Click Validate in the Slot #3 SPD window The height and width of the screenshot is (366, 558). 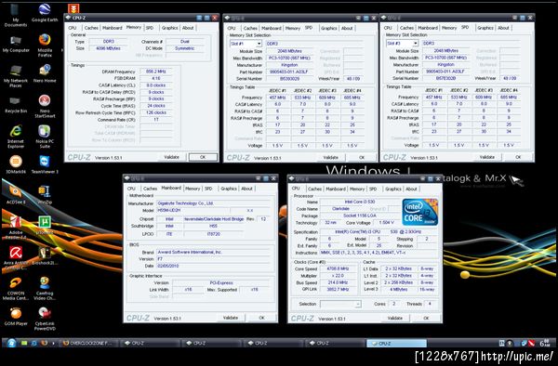pyautogui.click(x=486, y=157)
